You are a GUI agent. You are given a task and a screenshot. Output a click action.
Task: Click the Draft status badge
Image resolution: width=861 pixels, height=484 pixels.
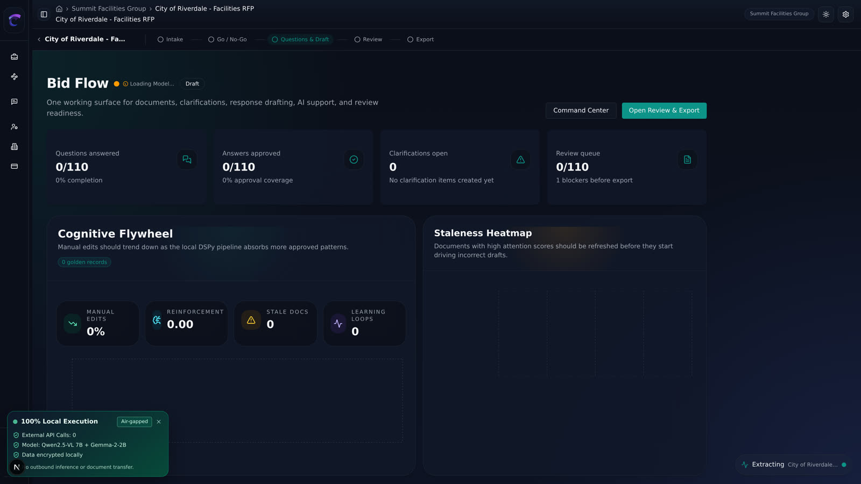click(192, 84)
